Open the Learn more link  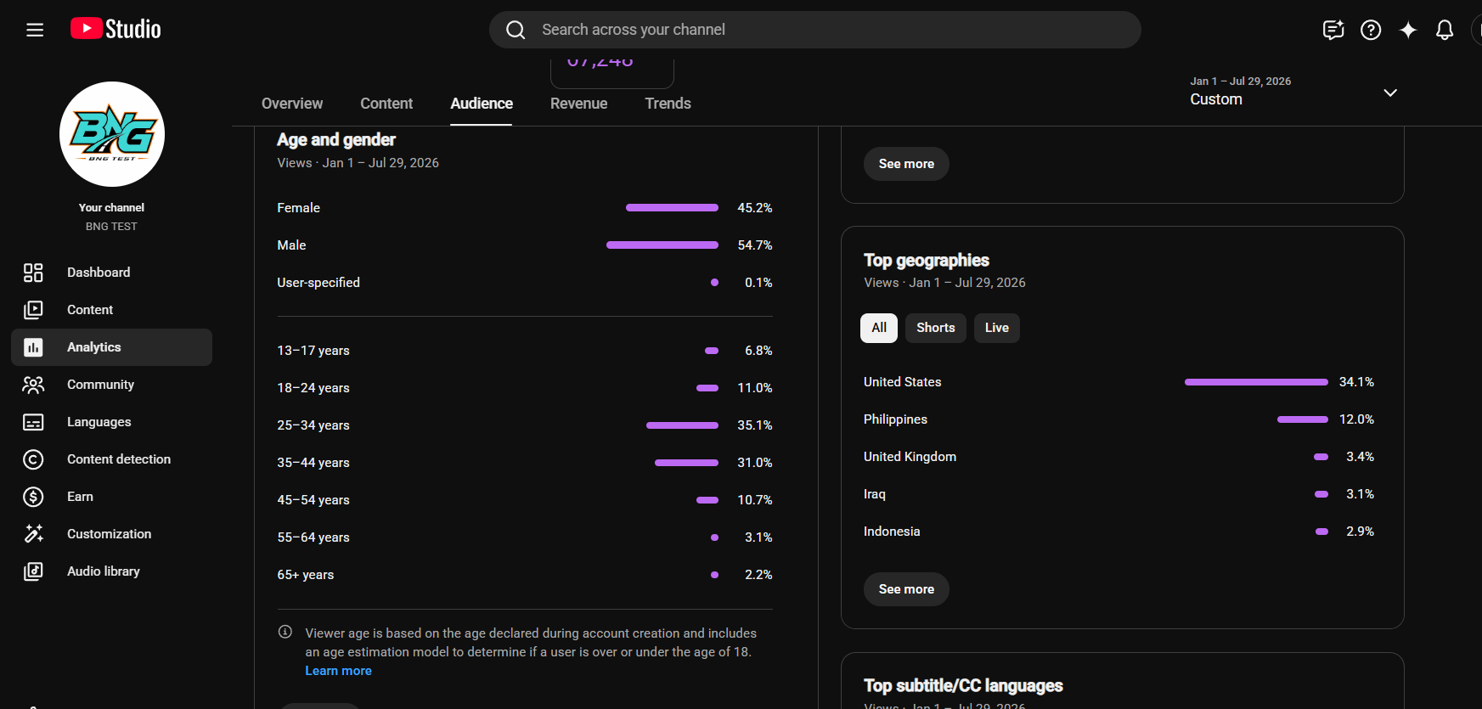coord(339,671)
